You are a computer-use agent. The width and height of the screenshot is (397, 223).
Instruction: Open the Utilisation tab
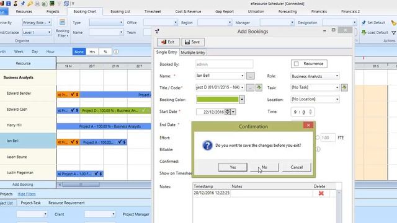256,11
